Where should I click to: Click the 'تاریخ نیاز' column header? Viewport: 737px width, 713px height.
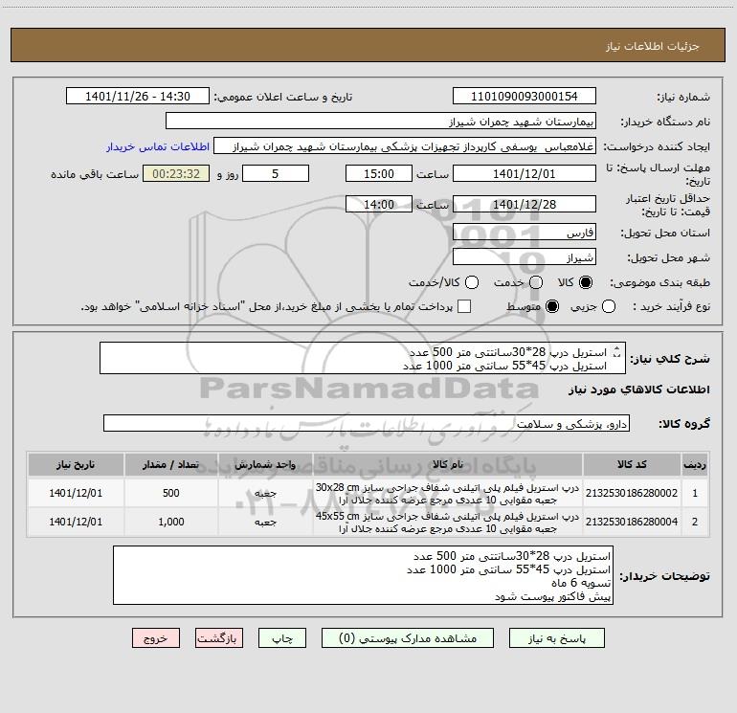pyautogui.click(x=76, y=464)
